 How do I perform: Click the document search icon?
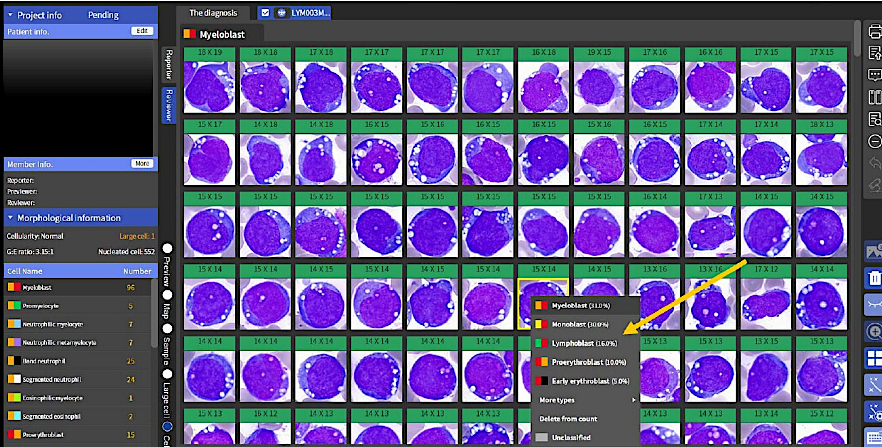click(x=874, y=119)
